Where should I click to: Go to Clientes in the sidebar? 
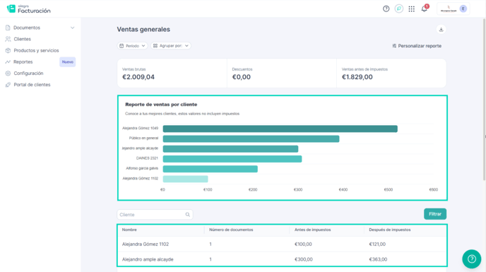tap(22, 39)
